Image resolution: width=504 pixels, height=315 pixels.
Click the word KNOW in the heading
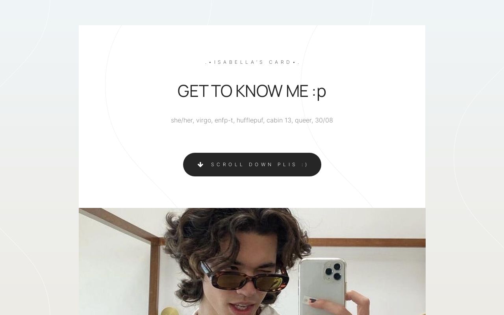(x=259, y=91)
